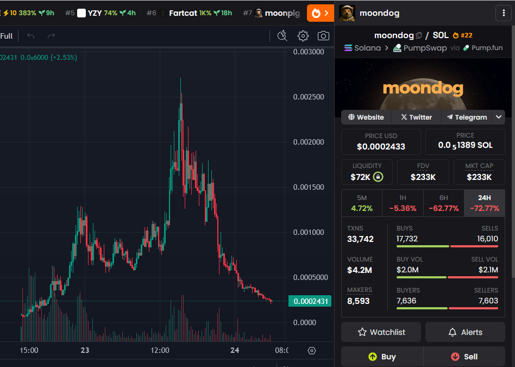Click the FDV $233K box

click(423, 172)
